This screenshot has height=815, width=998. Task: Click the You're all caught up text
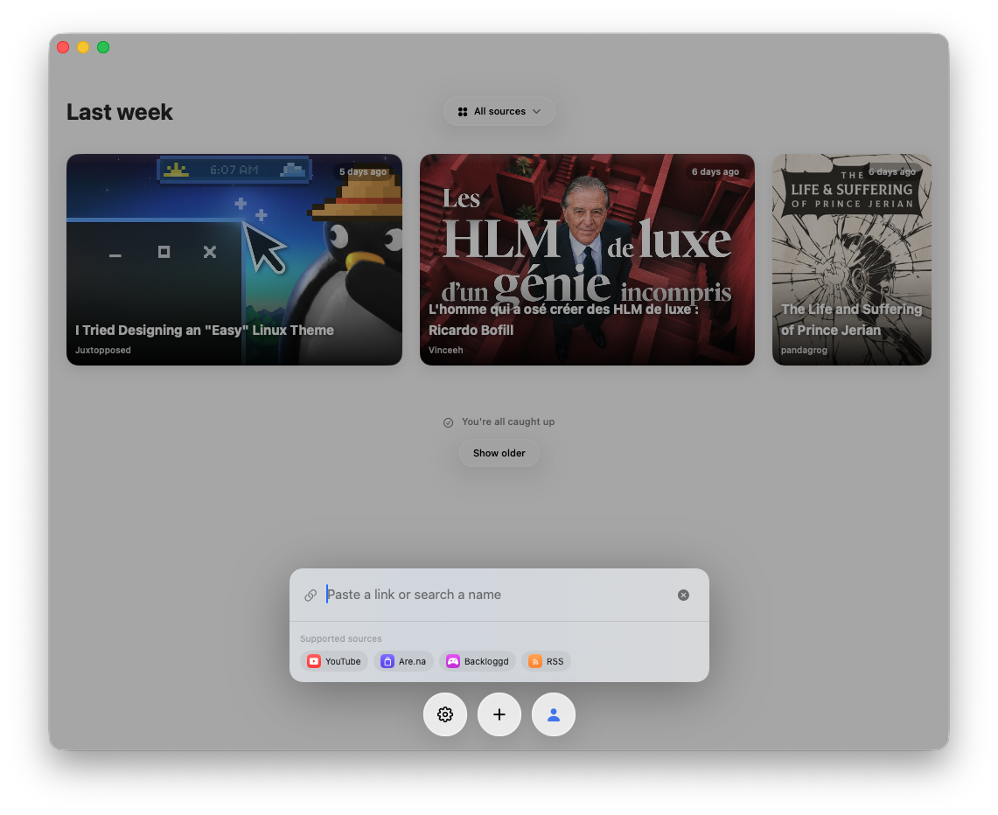[508, 421]
